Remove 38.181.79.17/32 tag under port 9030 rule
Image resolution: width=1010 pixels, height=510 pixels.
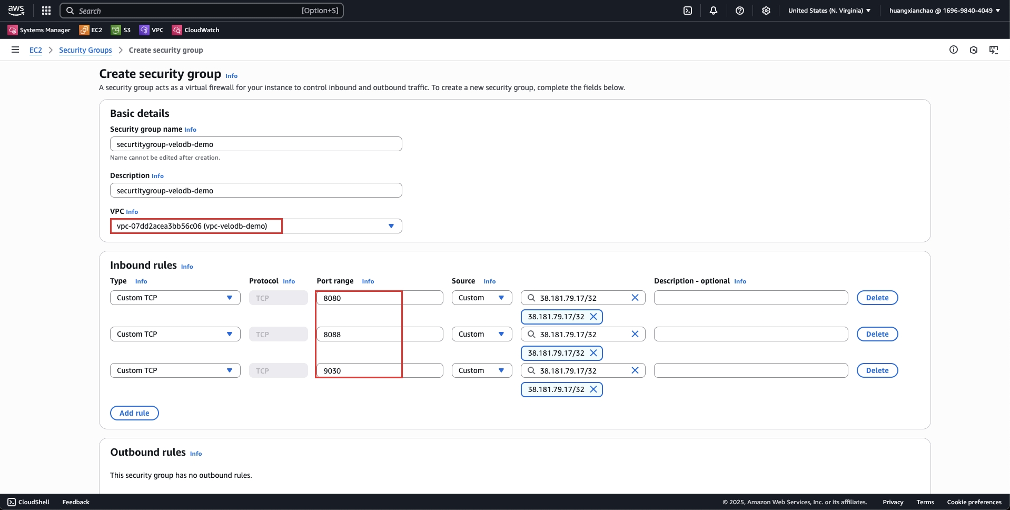pyautogui.click(x=593, y=389)
